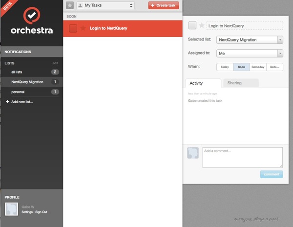Screen dimensions: 293x227
Task: Click the Create task button
Action: click(x=164, y=5)
